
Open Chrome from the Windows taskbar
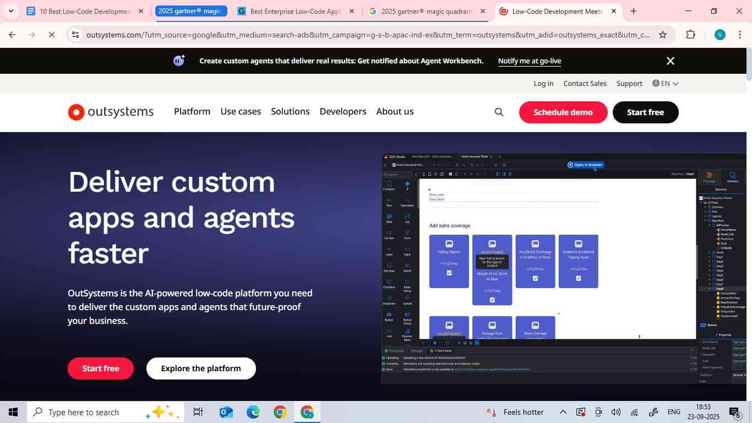[279, 411]
